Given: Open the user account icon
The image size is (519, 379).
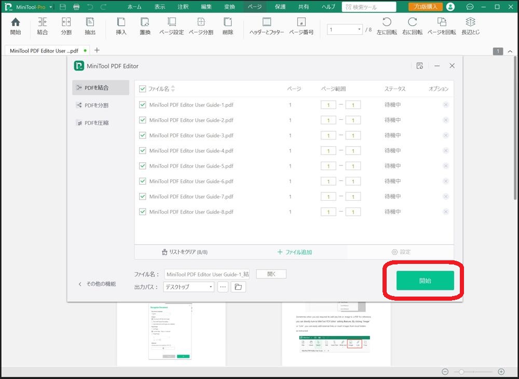Looking at the screenshot, I should [450, 7].
